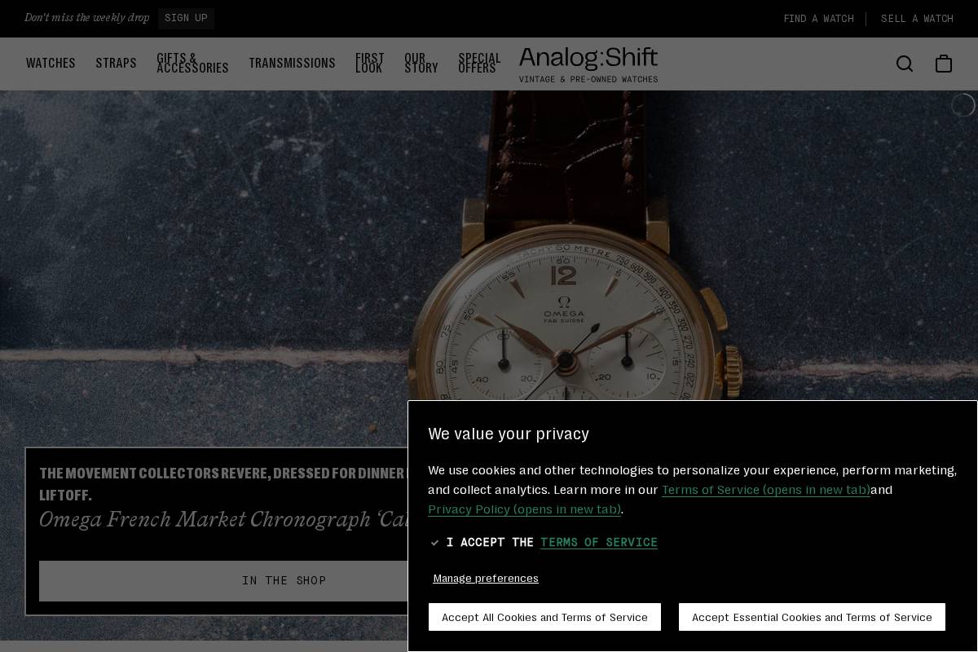Accept All Cookies and Terms of Service

(544, 617)
